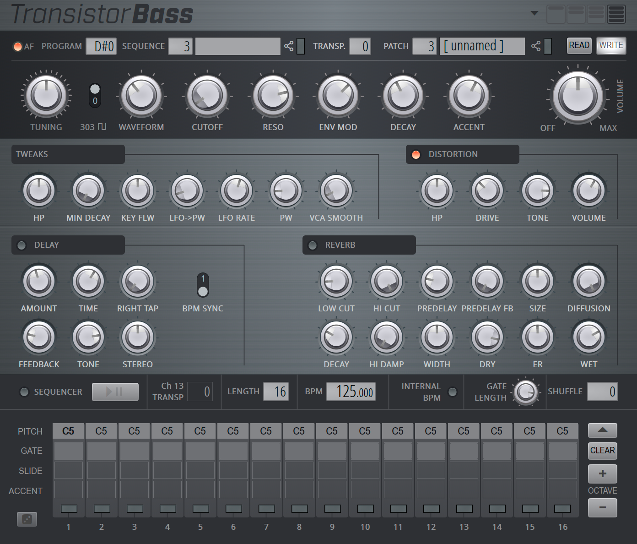Toggle the BPM Sync switch
The width and height of the screenshot is (637, 544).
point(203,285)
